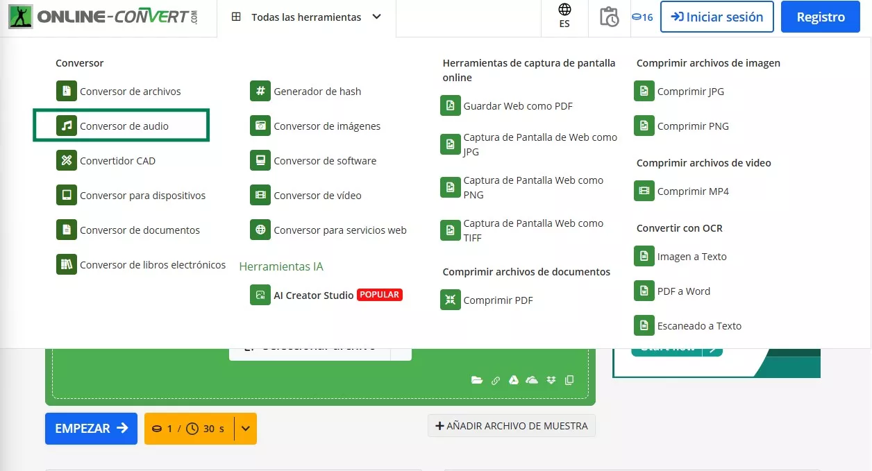Screen dimensions: 872x471
Task: Click the paste from clipboard icon
Action: (569, 380)
